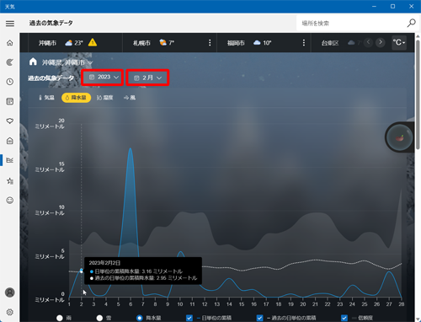Image resolution: width=421 pixels, height=322 pixels.
Task: Uncheck the 日単位の累積 checkbox
Action: click(189, 318)
